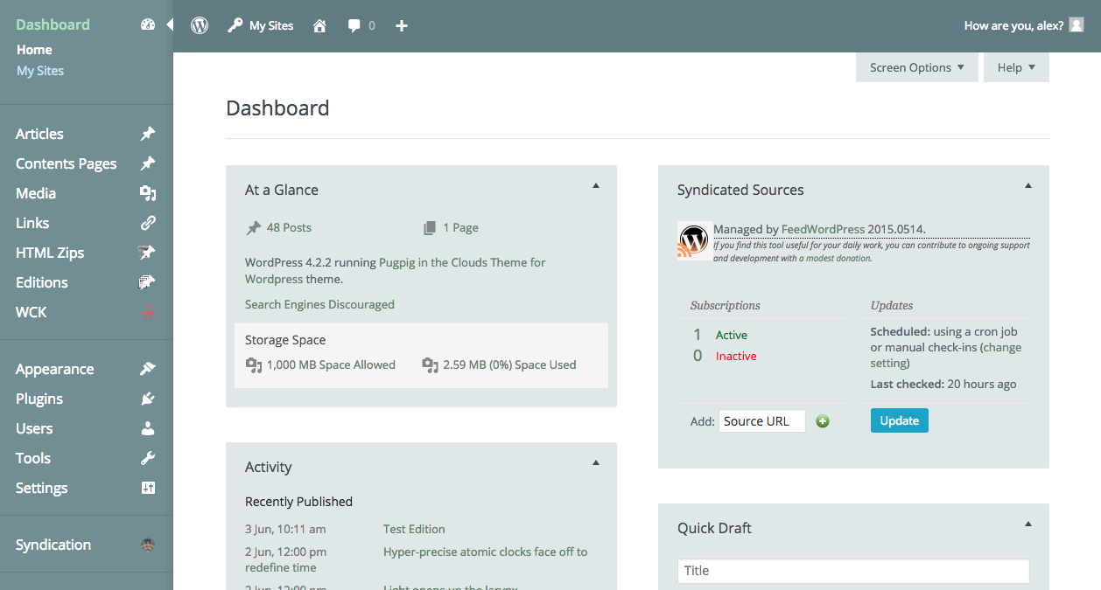Click the plus icon to add new

coord(402,25)
